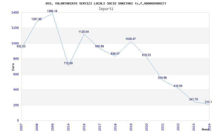Screen dimensions: 212x132
Task: Click the 2007 x-axis year label
Action: click(21, 127)
